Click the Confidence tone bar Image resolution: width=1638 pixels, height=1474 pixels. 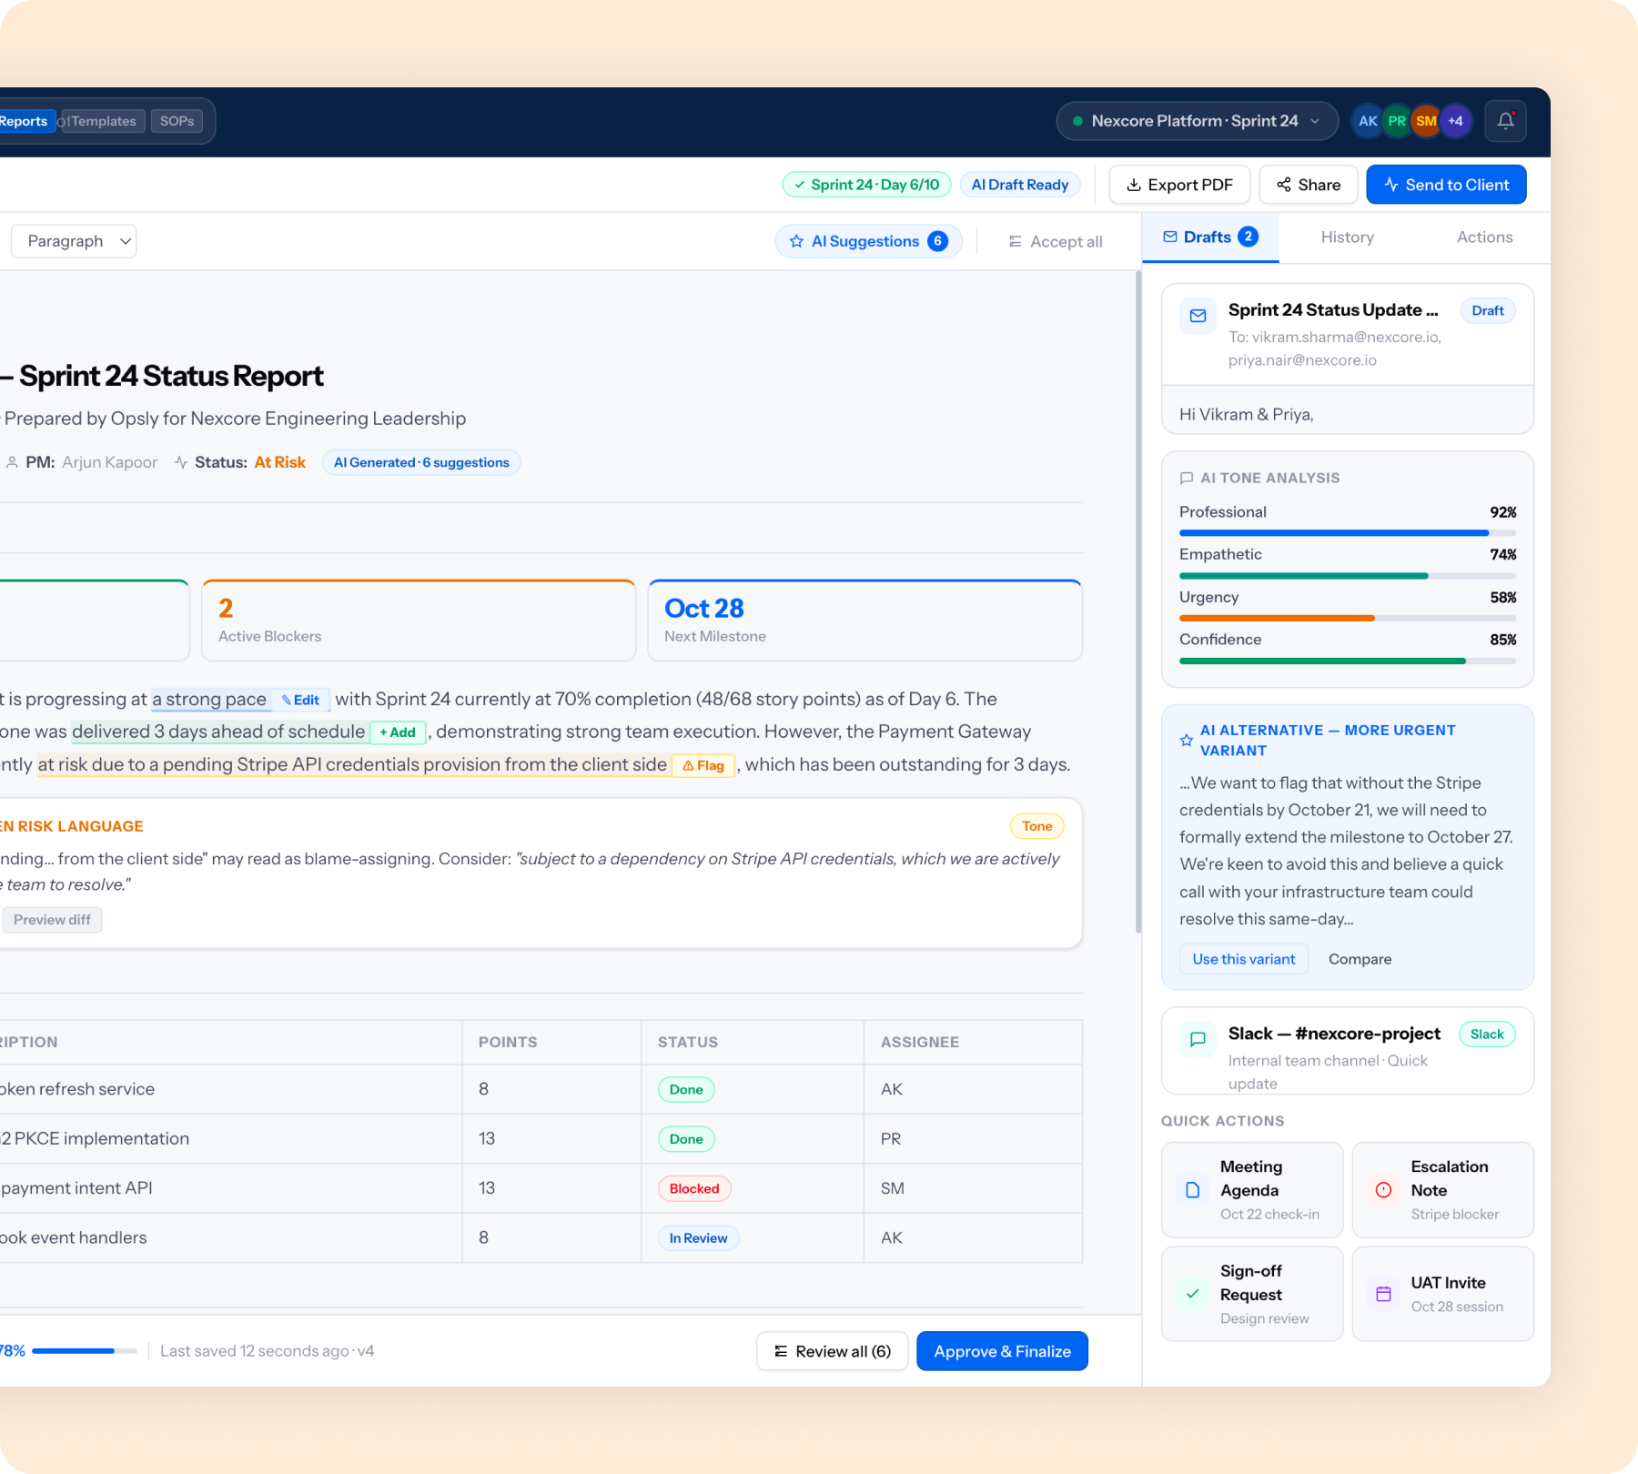coord(1348,661)
